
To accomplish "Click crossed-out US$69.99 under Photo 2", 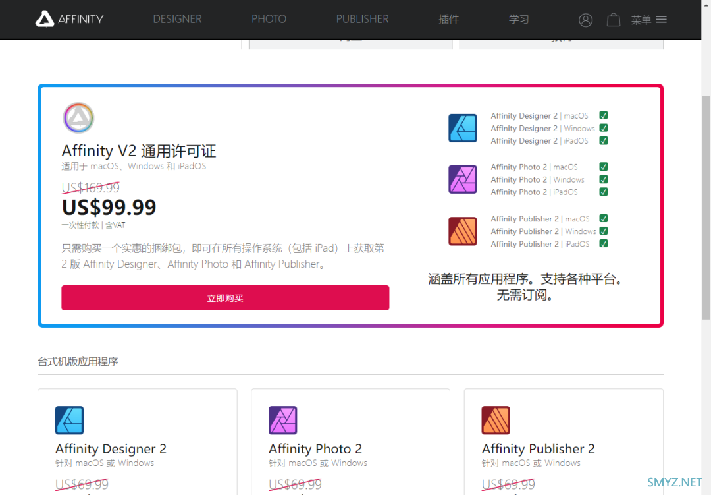I will 295,484.
